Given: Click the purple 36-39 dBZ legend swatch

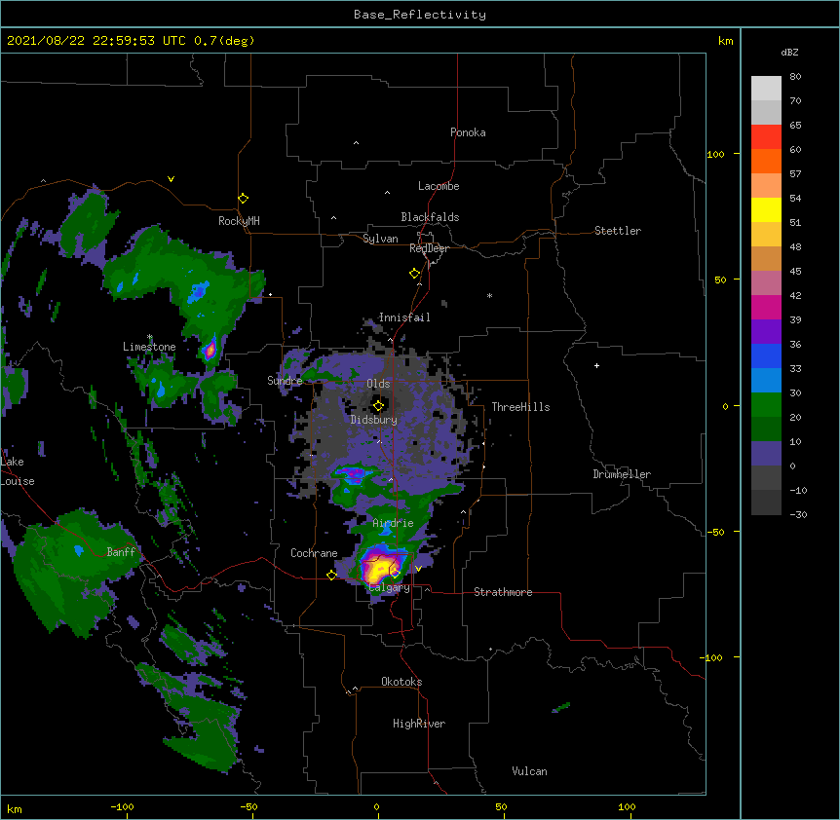Looking at the screenshot, I should click(766, 332).
